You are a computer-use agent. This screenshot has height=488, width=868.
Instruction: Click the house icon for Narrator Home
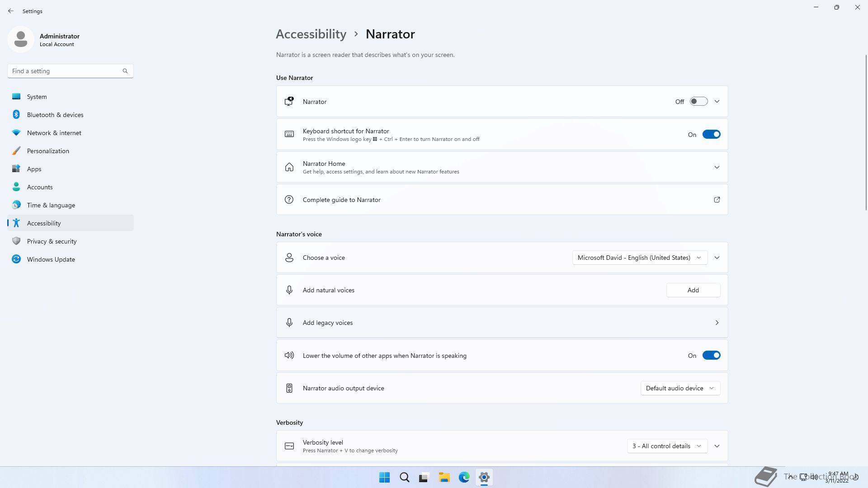(x=289, y=167)
